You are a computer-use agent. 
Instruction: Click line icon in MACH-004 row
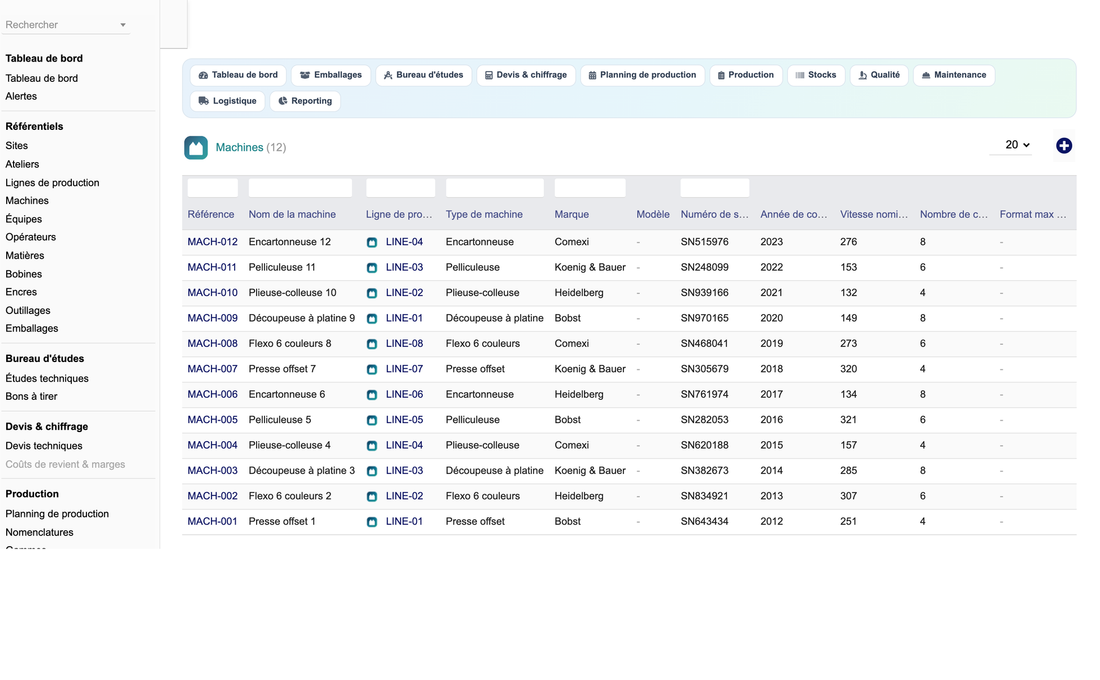pyautogui.click(x=372, y=446)
